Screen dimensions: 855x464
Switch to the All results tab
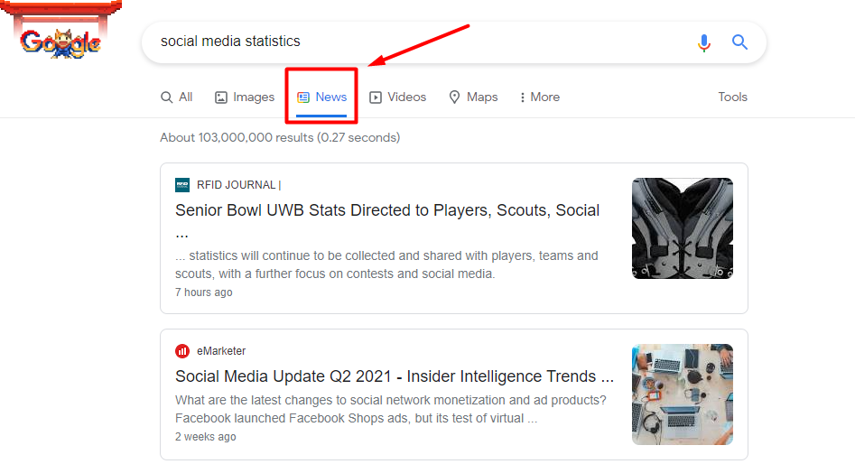[177, 97]
